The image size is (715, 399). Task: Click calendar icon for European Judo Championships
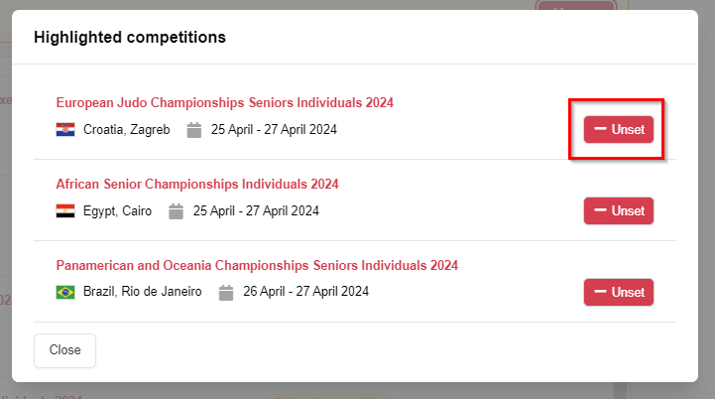click(x=194, y=130)
